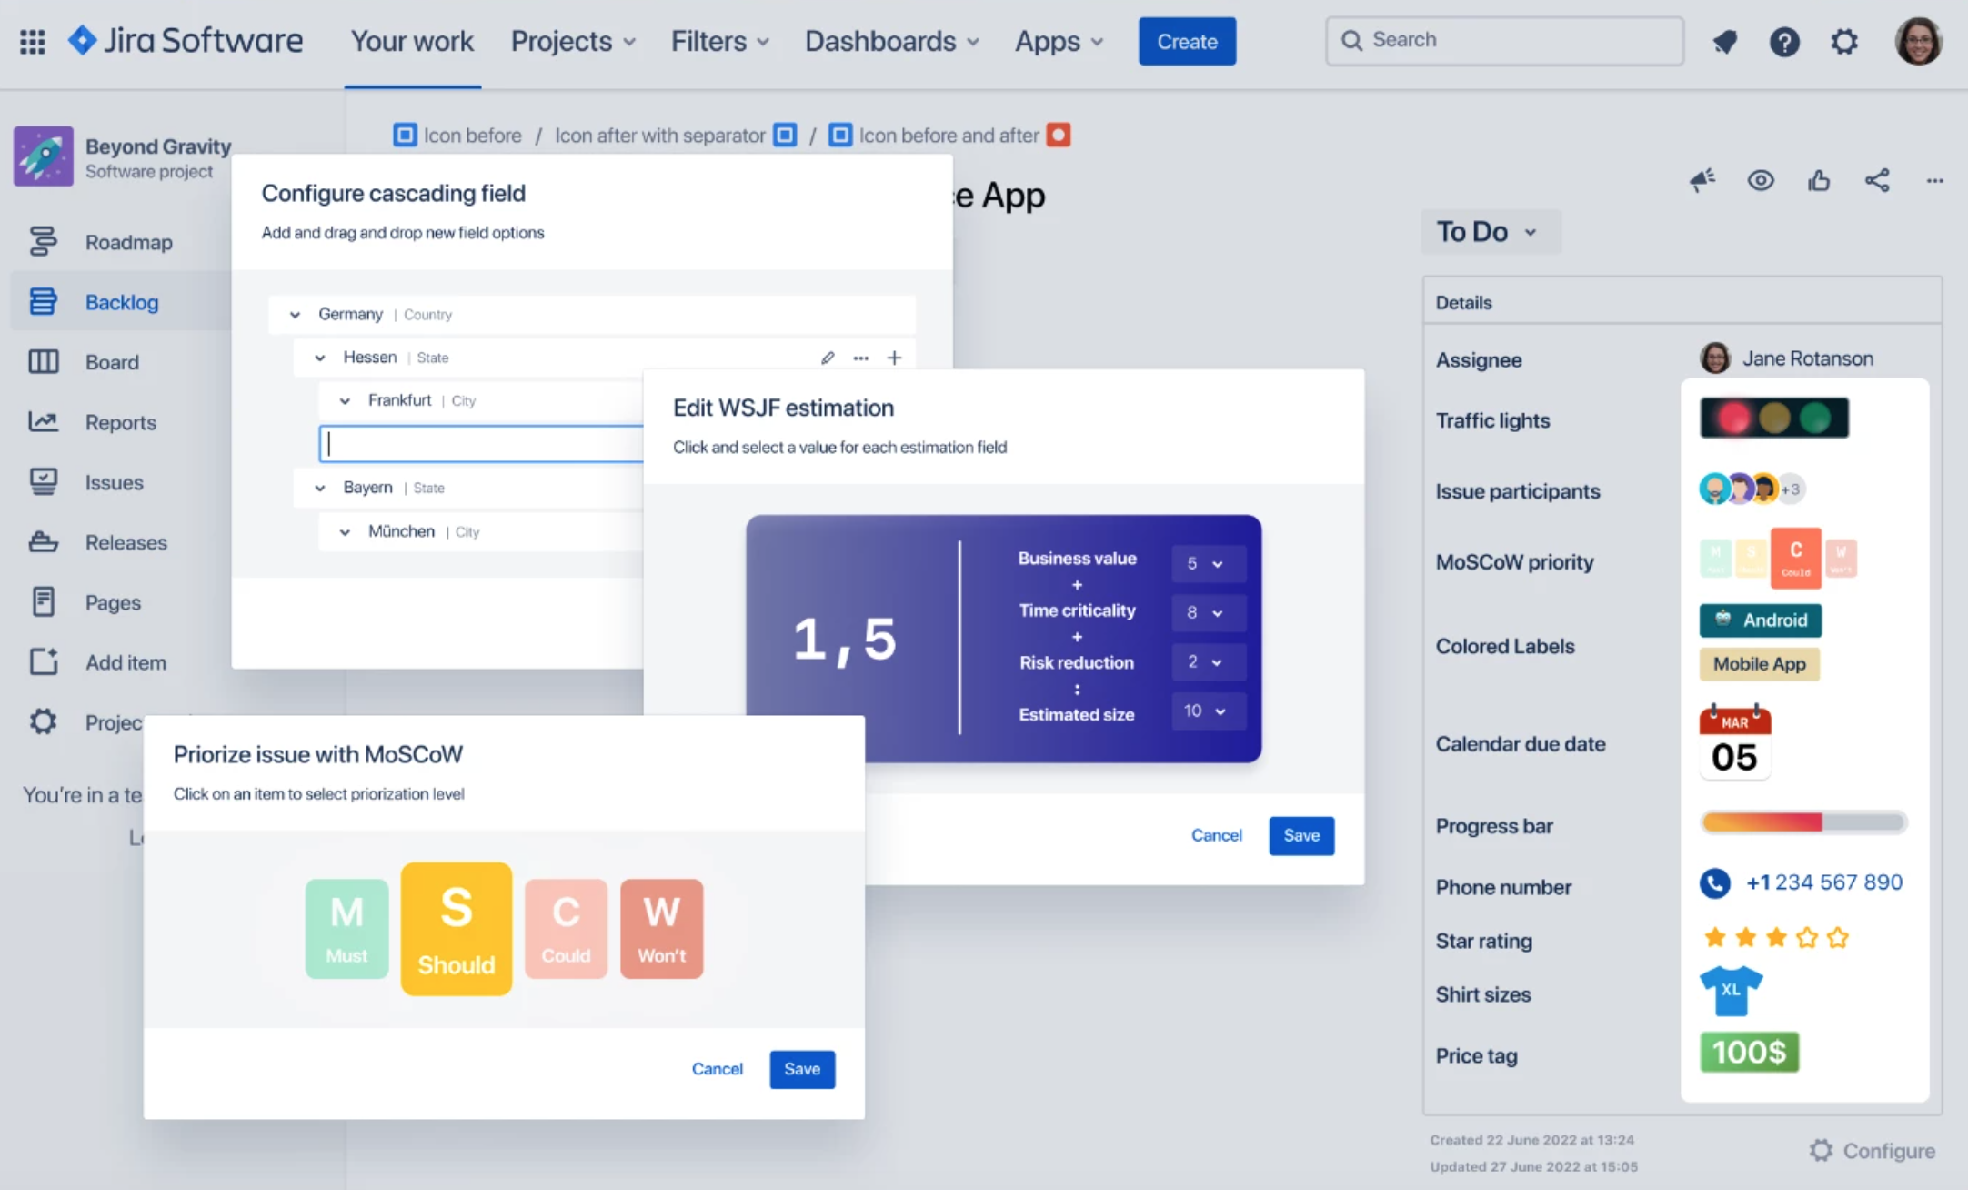Click the Could tile in MoSCoW priority field

[x=1796, y=557]
